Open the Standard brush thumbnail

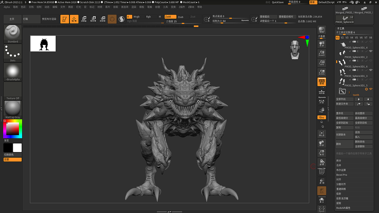(x=13, y=33)
